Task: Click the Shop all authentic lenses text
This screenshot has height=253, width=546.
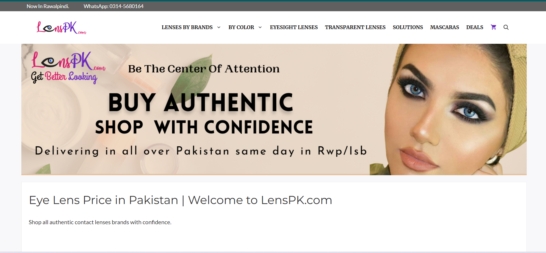Action: (100, 222)
